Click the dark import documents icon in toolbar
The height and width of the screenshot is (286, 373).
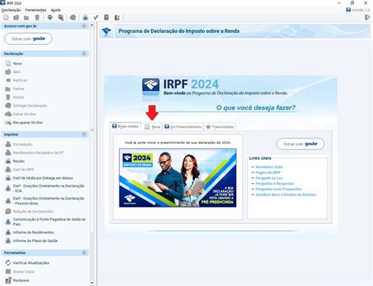click(61, 17)
